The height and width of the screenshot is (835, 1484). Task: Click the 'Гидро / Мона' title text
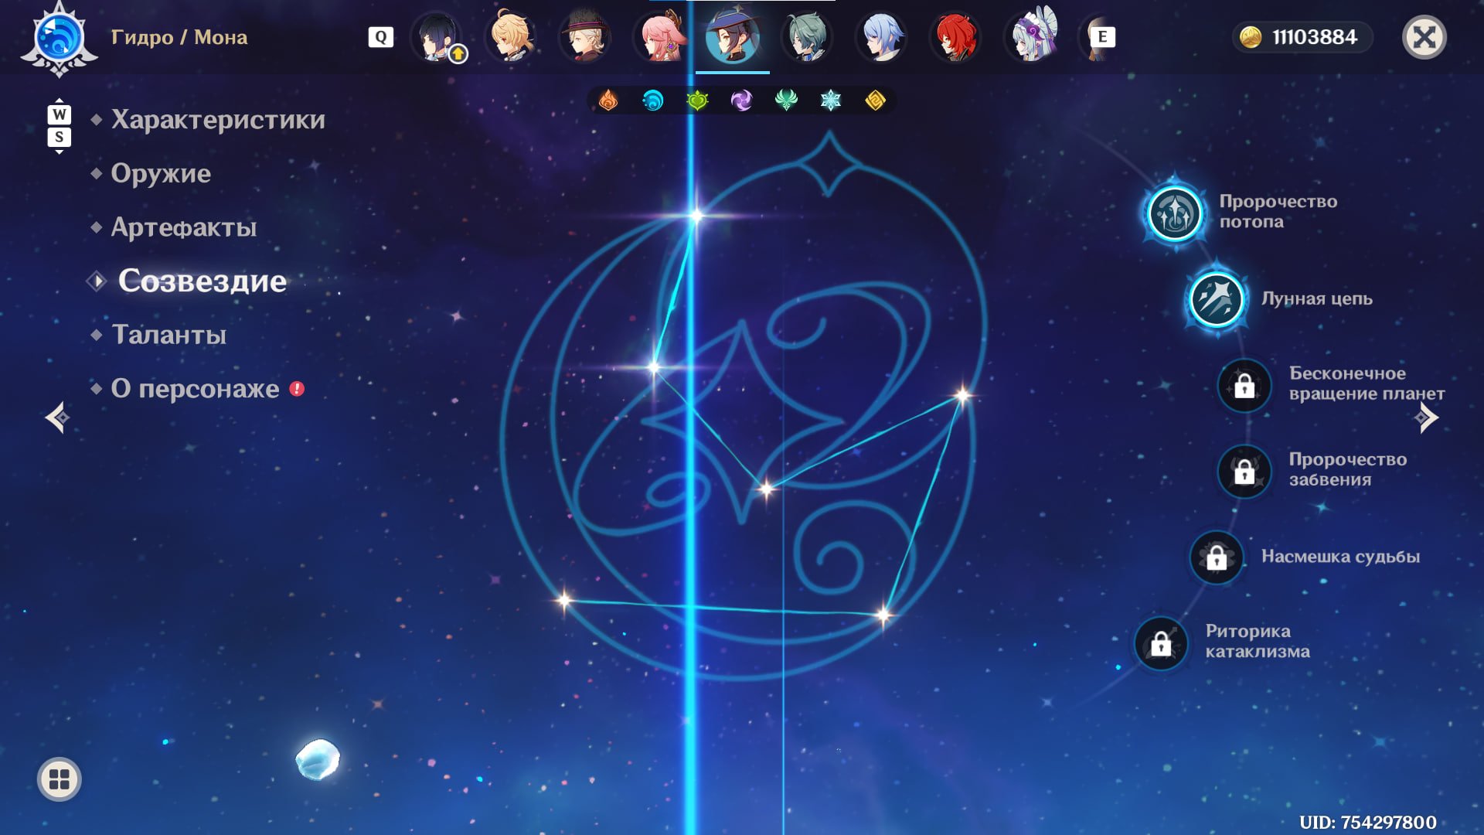179,37
